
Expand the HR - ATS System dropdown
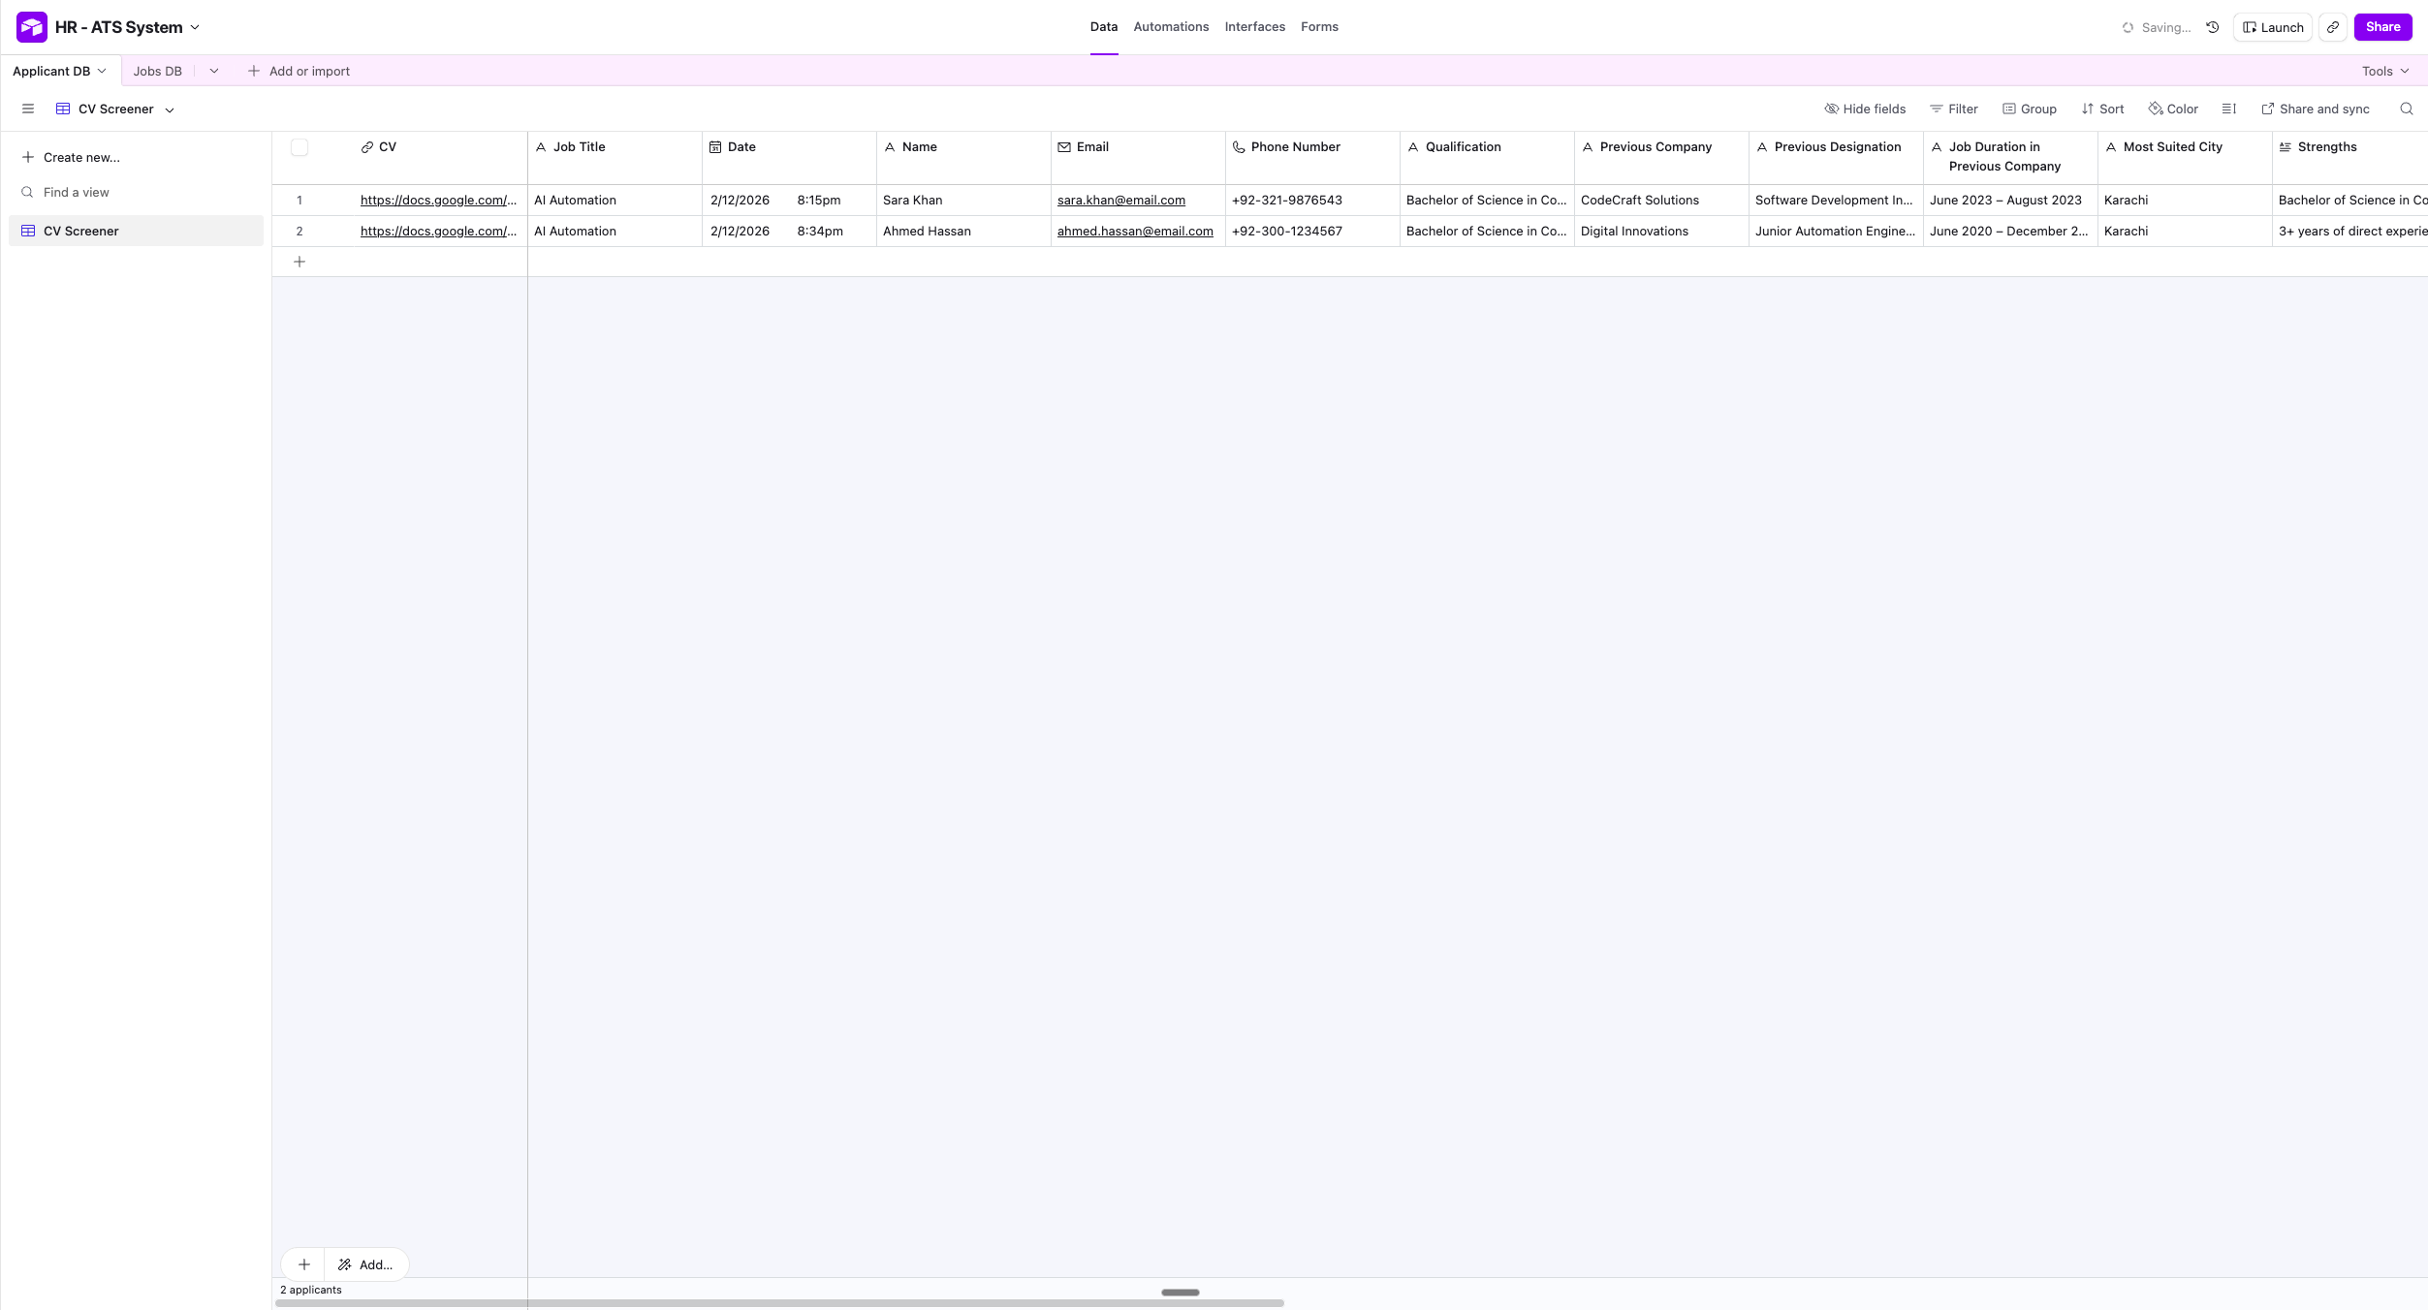tap(195, 27)
